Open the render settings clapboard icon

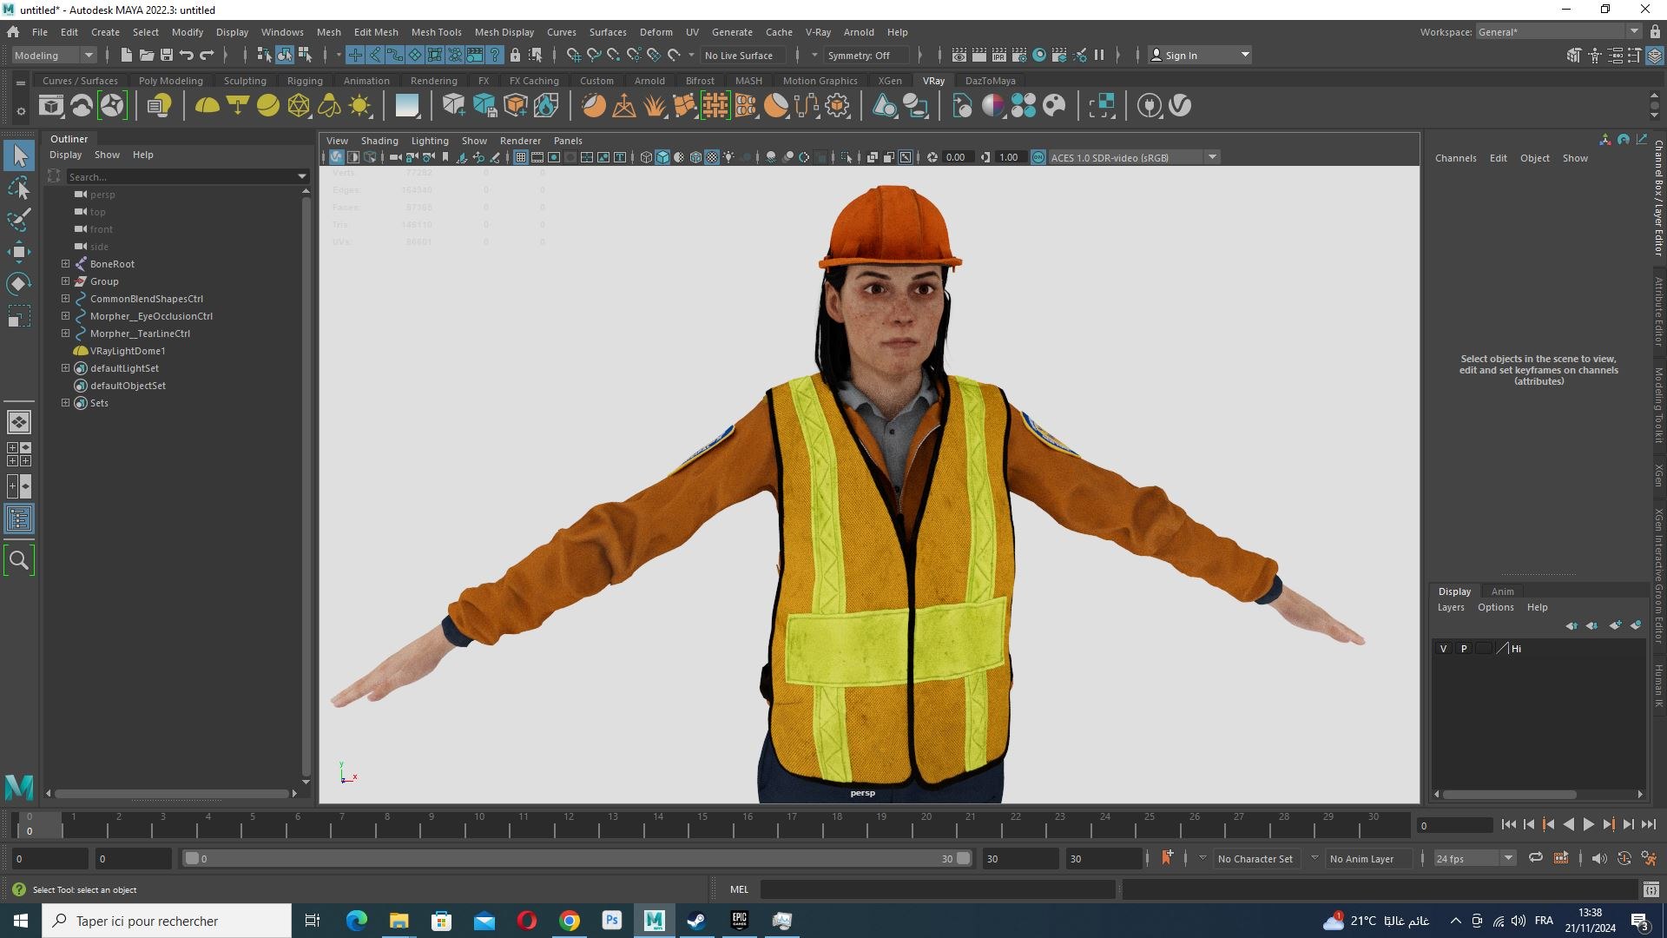(1019, 55)
